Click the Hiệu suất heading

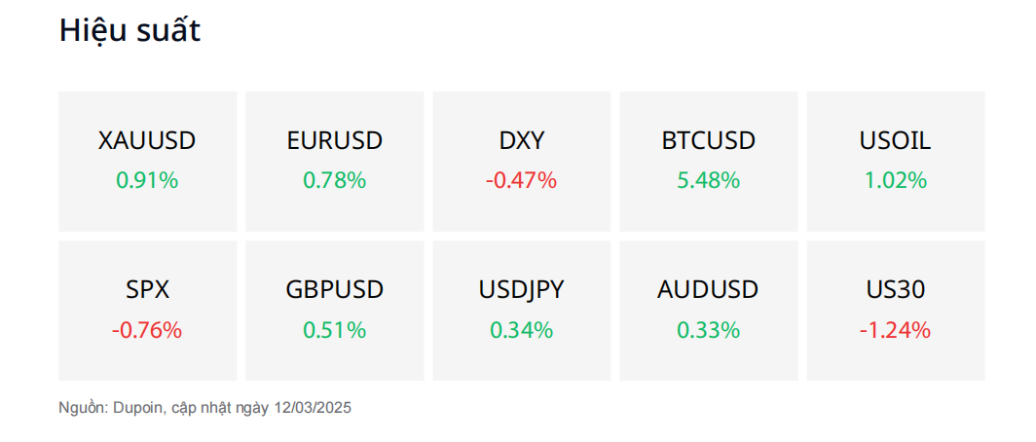[130, 30]
